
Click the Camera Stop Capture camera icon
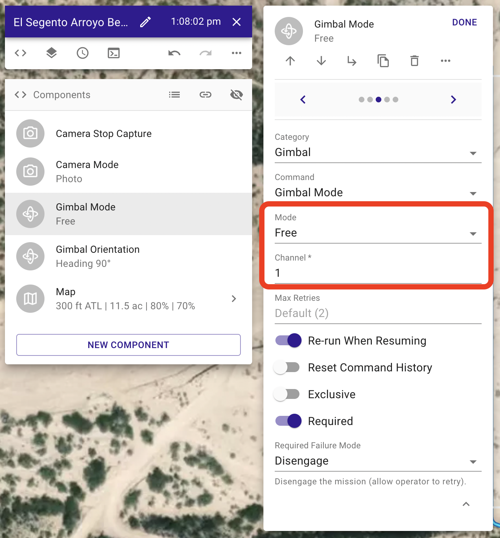coord(30,133)
